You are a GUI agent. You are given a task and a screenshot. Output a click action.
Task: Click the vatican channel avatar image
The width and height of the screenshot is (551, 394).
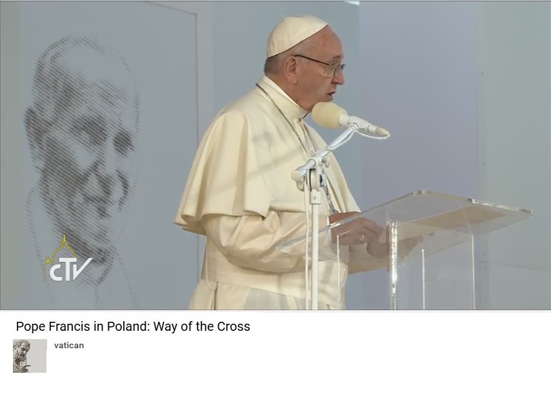(x=30, y=356)
